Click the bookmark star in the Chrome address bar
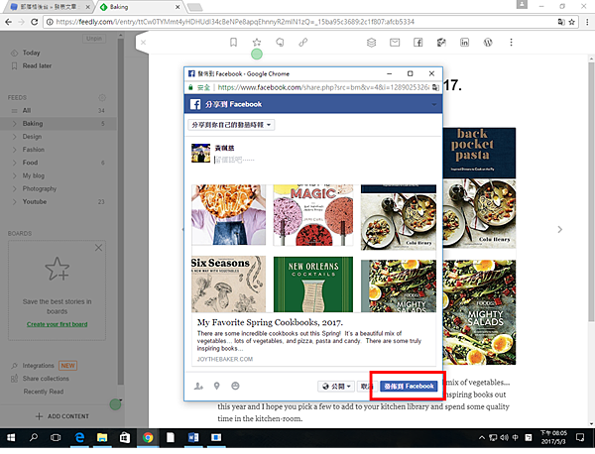This screenshot has width=595, height=454. tap(572, 22)
